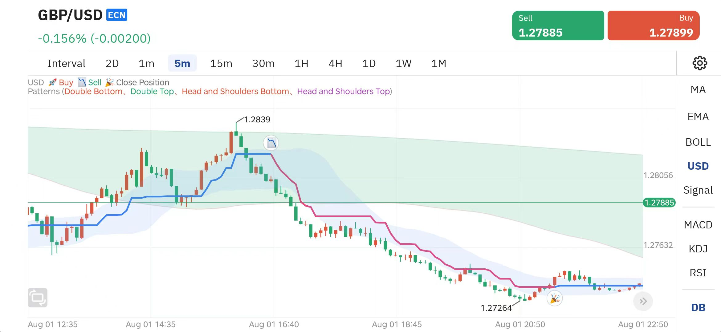
Task: Click the ECN badge next to GBP/USD
Action: [x=117, y=15]
